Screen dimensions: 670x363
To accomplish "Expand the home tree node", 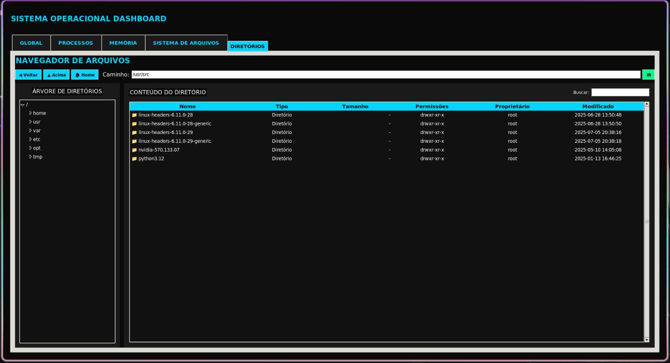I will point(31,113).
